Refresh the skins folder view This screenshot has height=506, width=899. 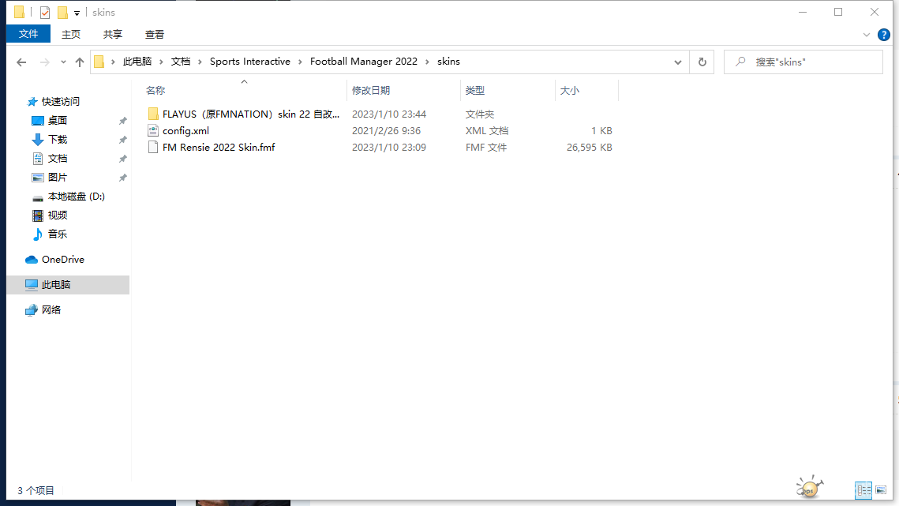click(702, 62)
